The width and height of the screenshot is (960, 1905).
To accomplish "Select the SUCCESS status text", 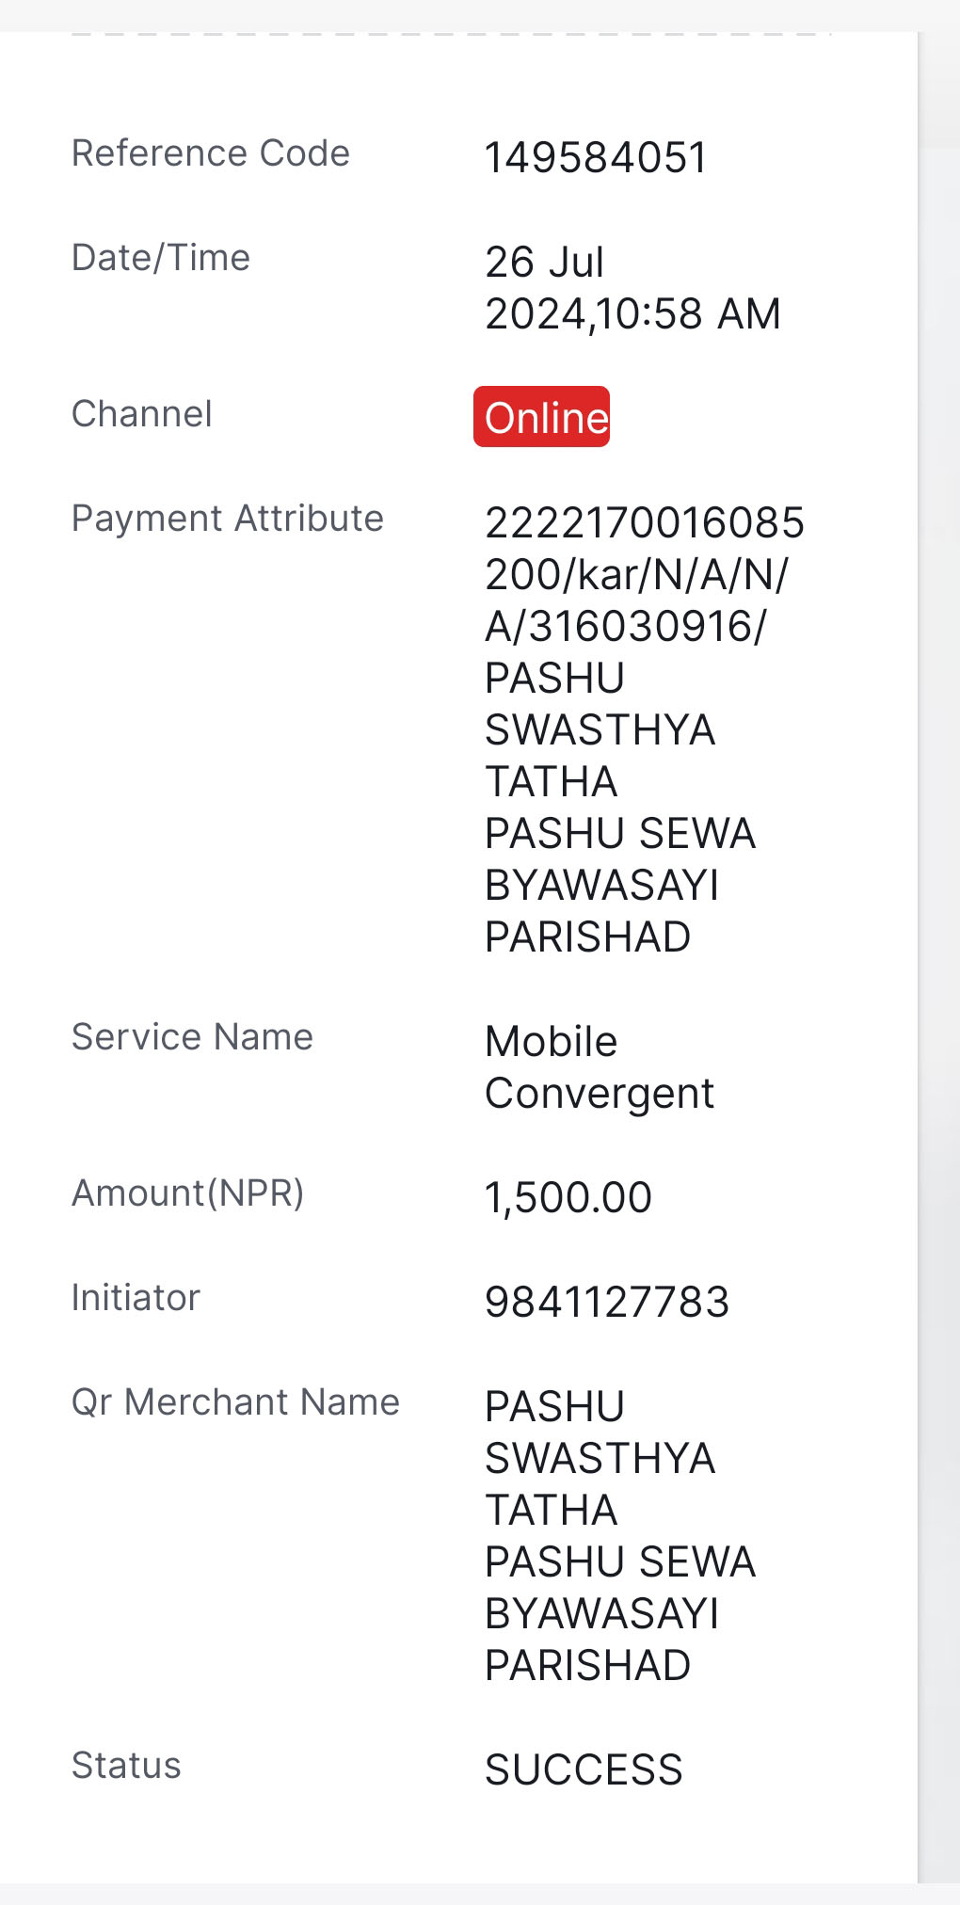I will 584,1769.
